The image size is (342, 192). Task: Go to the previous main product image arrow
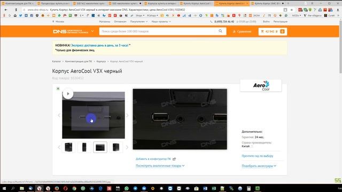click(x=59, y=115)
